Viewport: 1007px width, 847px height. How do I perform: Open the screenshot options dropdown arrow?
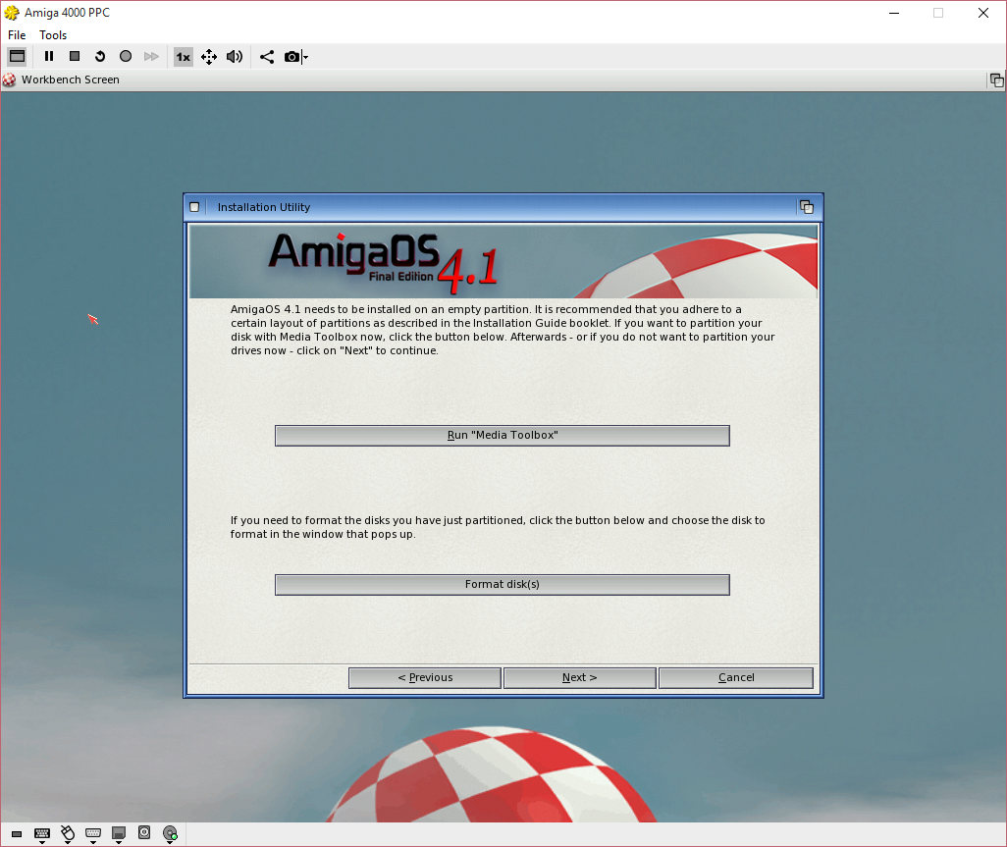click(305, 57)
